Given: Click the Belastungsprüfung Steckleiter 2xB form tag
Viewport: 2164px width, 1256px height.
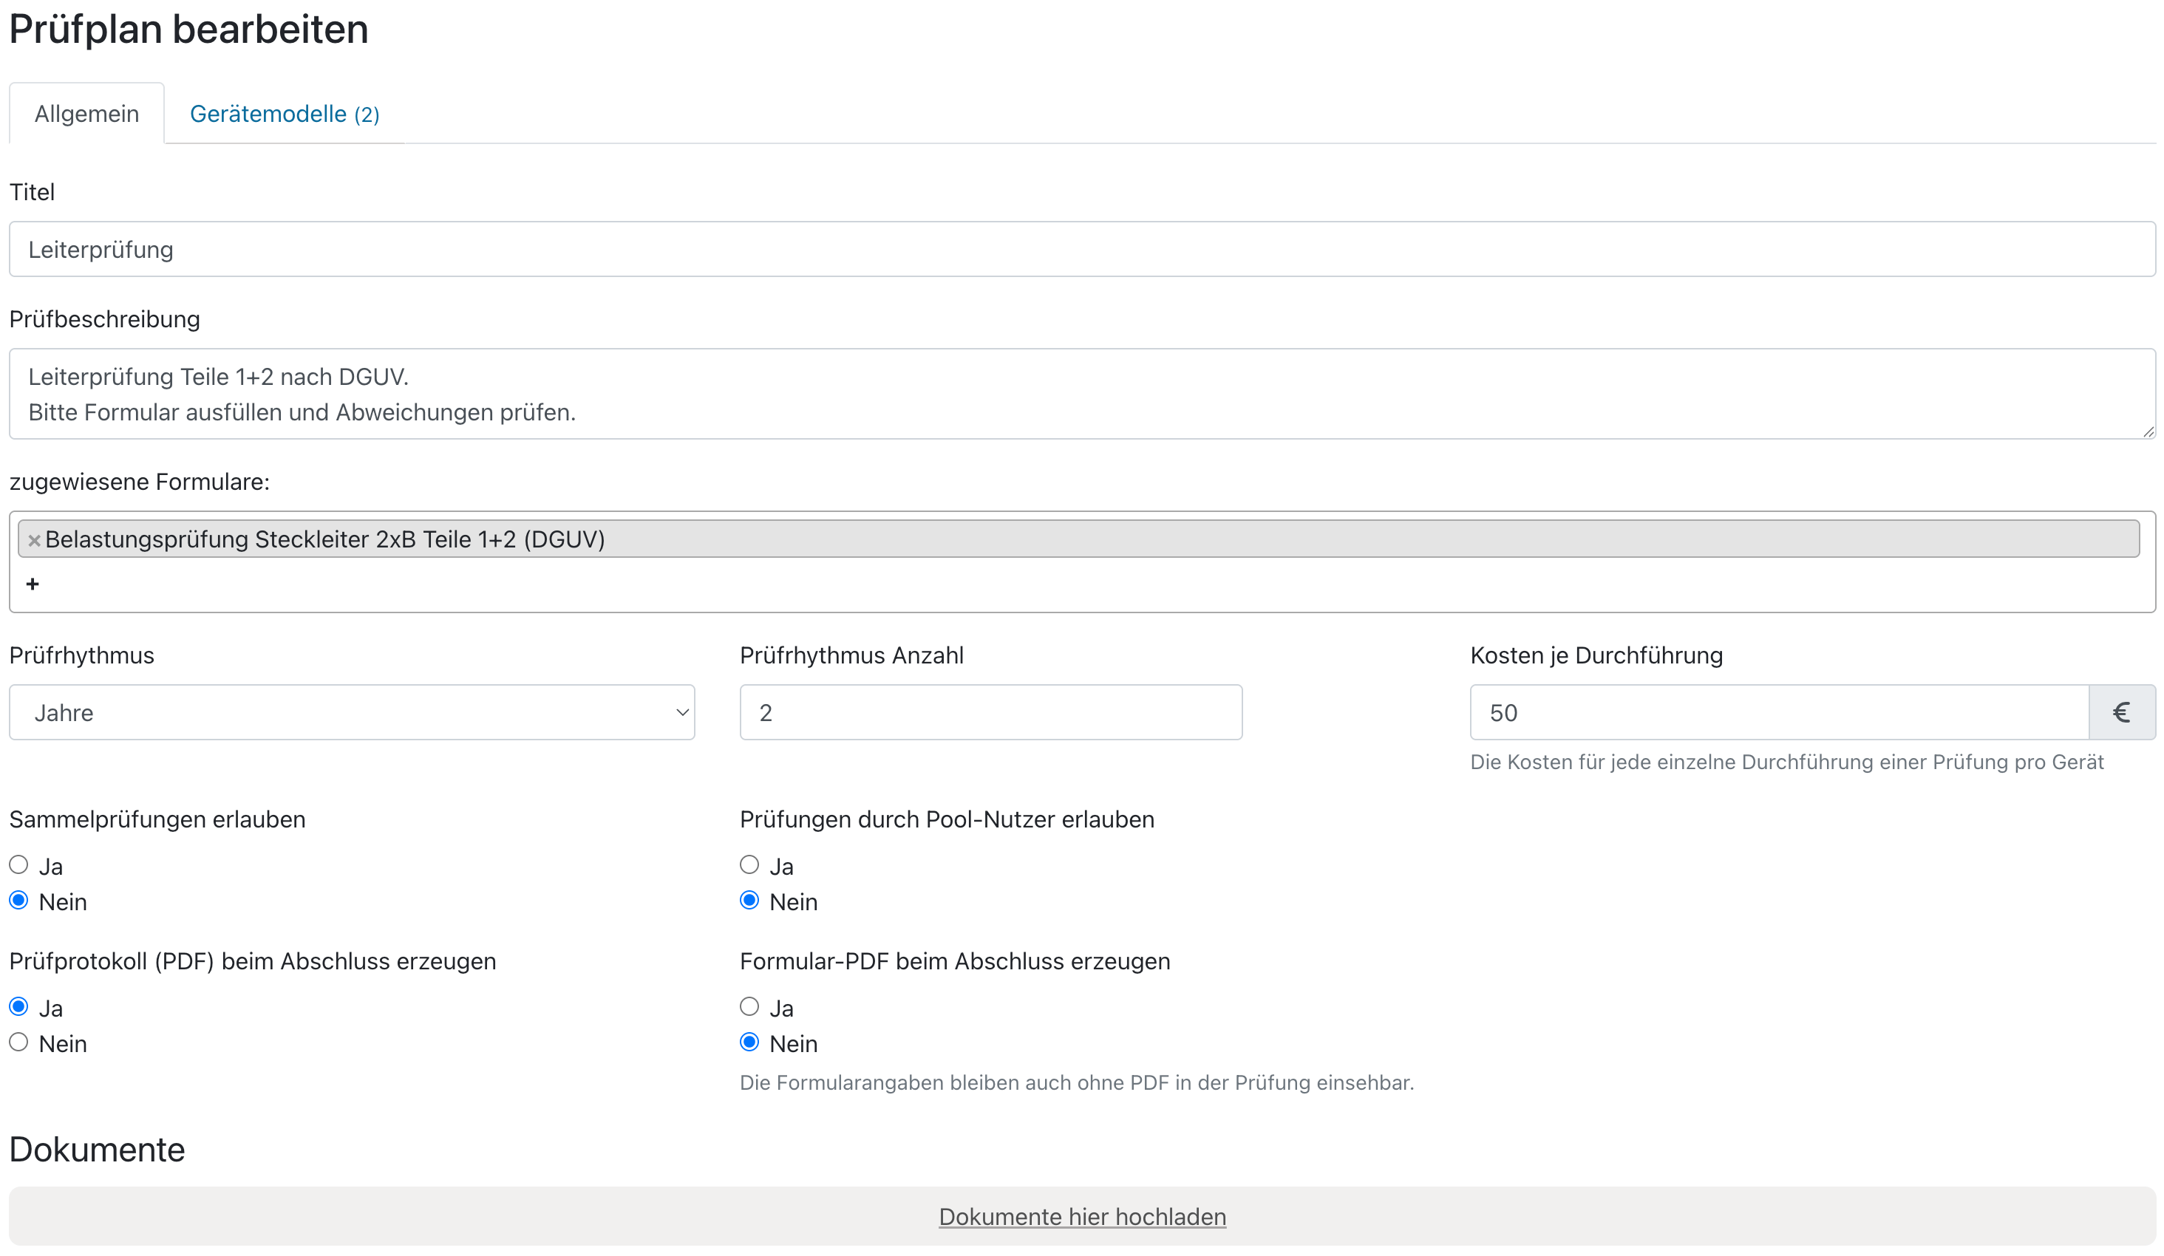Looking at the screenshot, I should click(1078, 539).
